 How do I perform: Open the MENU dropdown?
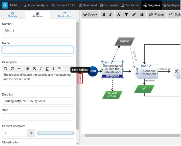coord(15,5)
